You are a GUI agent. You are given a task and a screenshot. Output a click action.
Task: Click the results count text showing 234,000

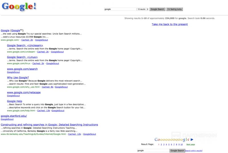click(170, 18)
